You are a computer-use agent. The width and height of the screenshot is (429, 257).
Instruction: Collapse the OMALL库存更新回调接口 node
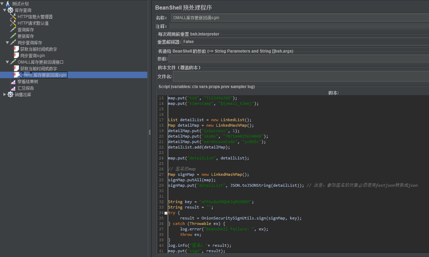[x=7, y=62]
